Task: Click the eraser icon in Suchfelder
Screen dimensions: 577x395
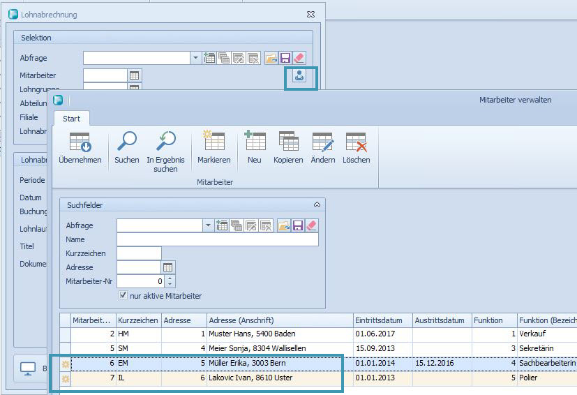Action: pyautogui.click(x=311, y=225)
